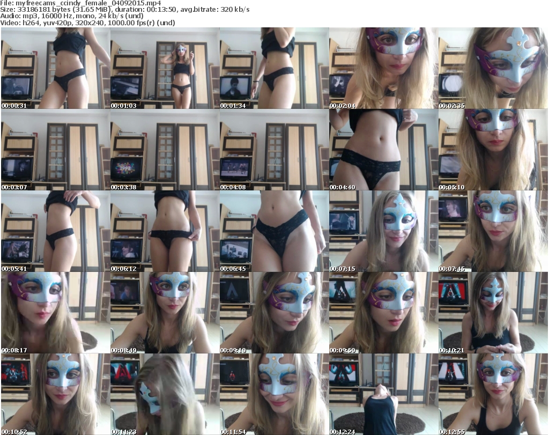The height and width of the screenshot is (435, 549).
Task: Click the thumbnail timestamped 00:08:17
Action: (55, 313)
